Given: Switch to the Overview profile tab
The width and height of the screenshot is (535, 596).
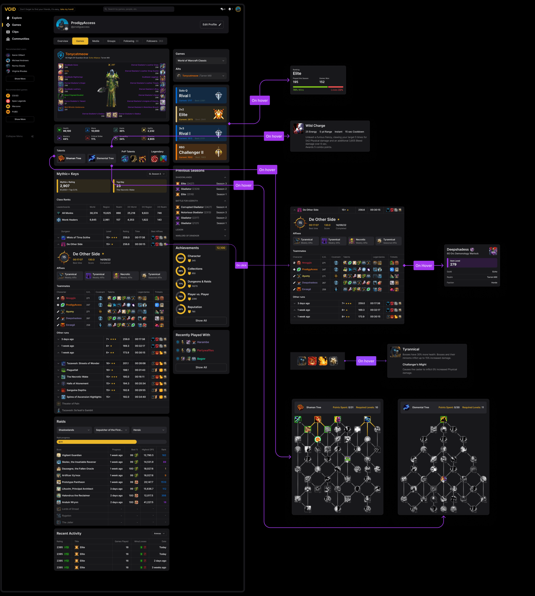Looking at the screenshot, I should point(63,41).
